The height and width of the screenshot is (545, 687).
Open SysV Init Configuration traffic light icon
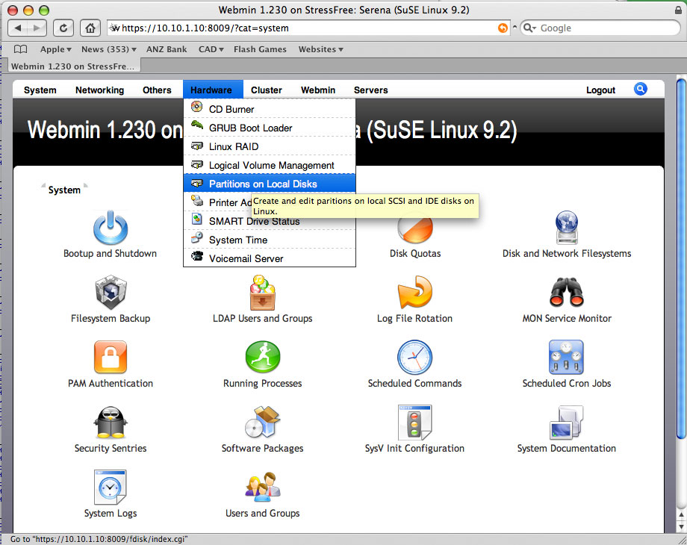point(414,423)
